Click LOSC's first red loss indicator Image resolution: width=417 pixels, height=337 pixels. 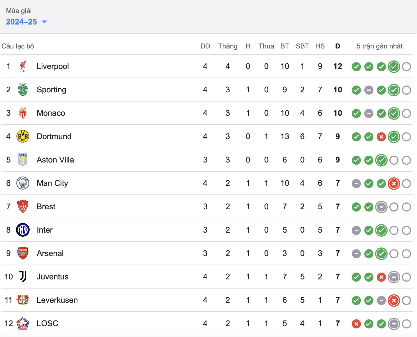[356, 324]
